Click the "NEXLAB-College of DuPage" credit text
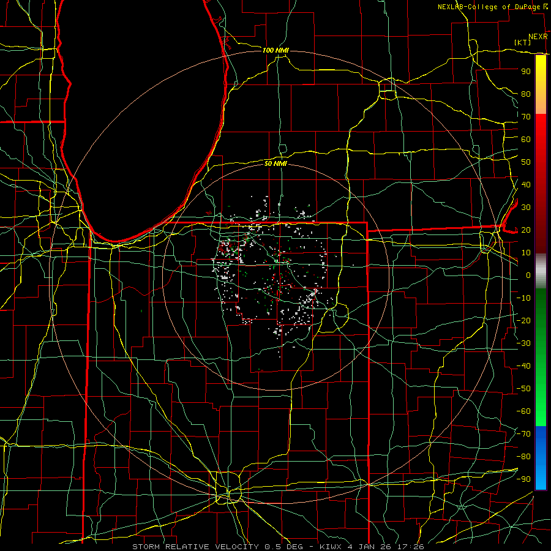This screenshot has height=551, width=551. coord(490,7)
